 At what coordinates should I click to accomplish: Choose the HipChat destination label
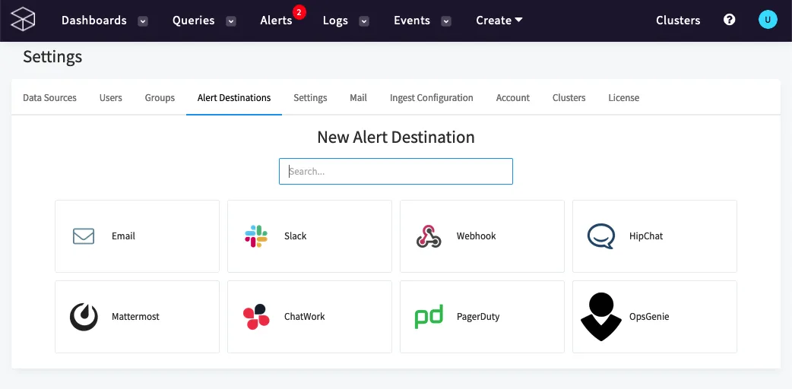(646, 236)
